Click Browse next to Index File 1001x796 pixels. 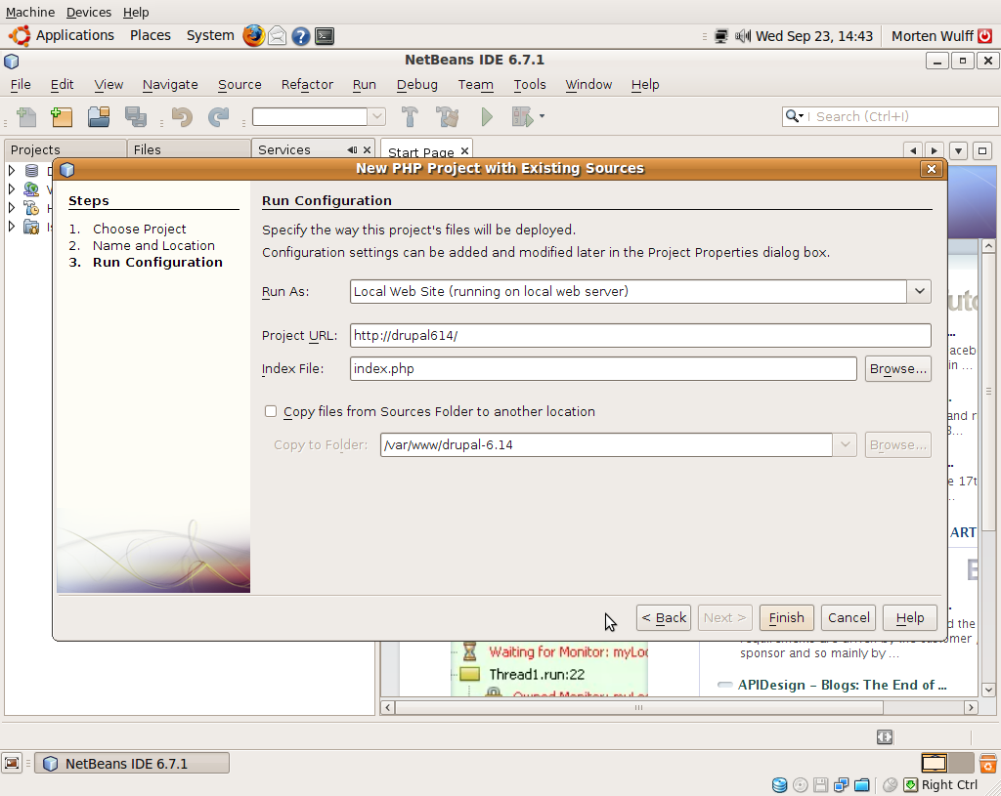click(x=898, y=368)
